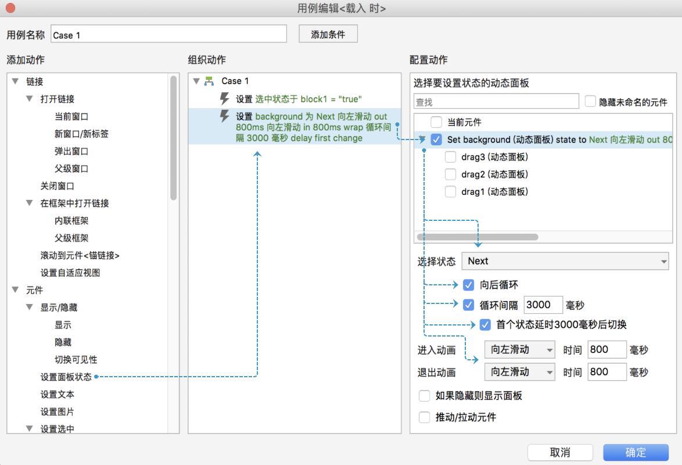This screenshot has width=682, height=465.
Task: Collapse the 打开链接 tree node
Action: click(x=30, y=98)
